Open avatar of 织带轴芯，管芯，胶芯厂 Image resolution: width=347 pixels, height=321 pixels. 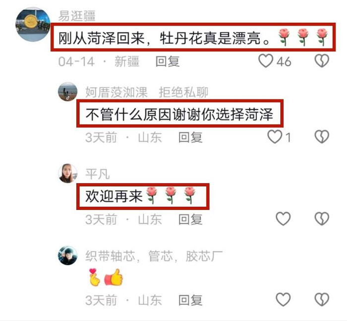pos(68,255)
